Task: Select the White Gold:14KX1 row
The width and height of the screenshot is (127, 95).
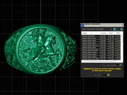Action: pyautogui.click(x=101, y=57)
